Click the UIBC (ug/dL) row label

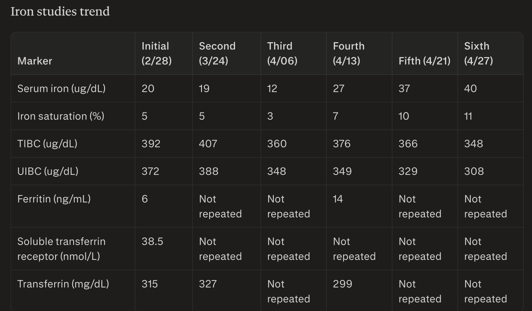(48, 171)
